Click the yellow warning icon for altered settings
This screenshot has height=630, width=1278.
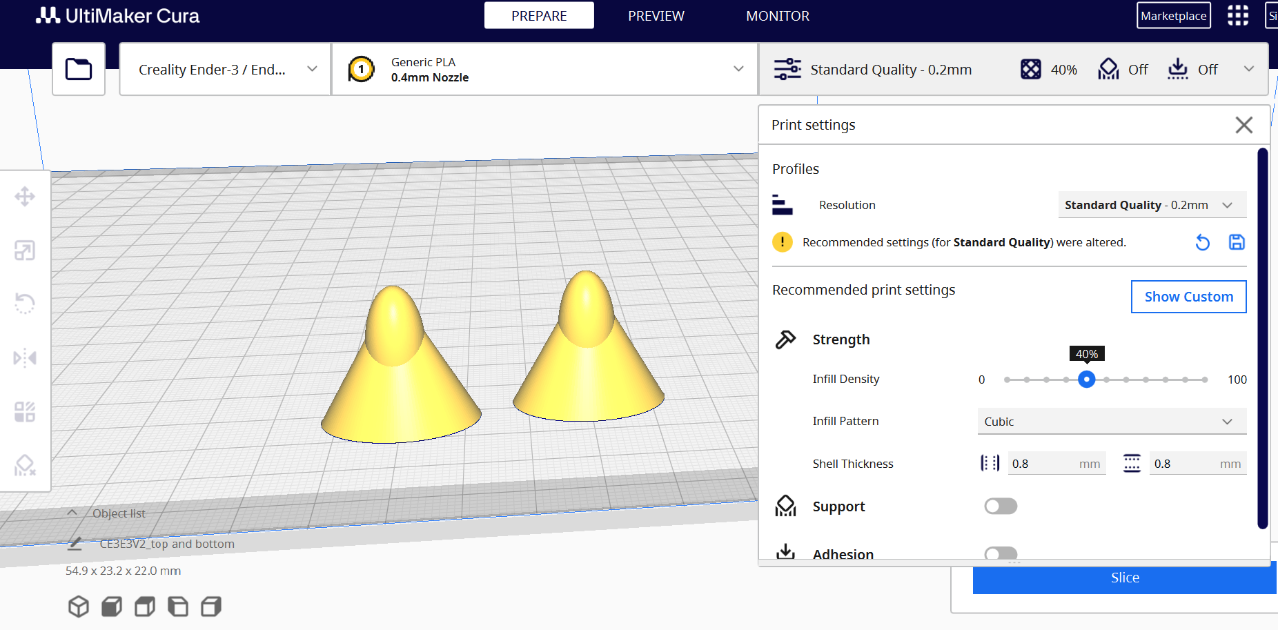[x=783, y=242]
